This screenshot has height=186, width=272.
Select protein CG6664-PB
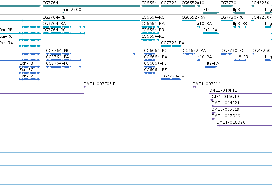150,67
